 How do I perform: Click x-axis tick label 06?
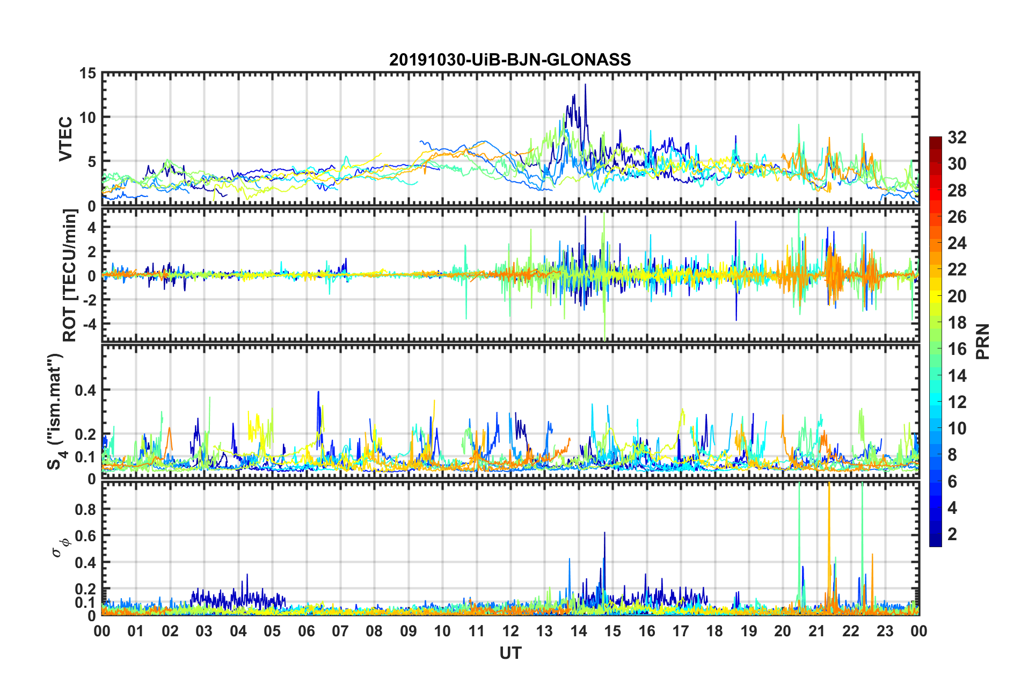point(306,631)
